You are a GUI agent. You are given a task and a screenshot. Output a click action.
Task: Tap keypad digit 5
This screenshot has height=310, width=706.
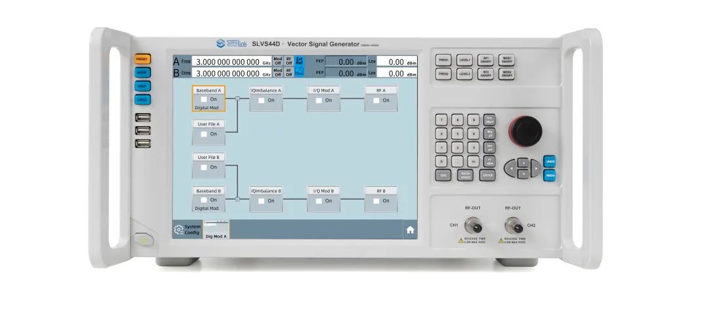point(458,134)
